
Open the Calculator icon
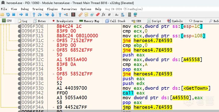tap(130, 15)
